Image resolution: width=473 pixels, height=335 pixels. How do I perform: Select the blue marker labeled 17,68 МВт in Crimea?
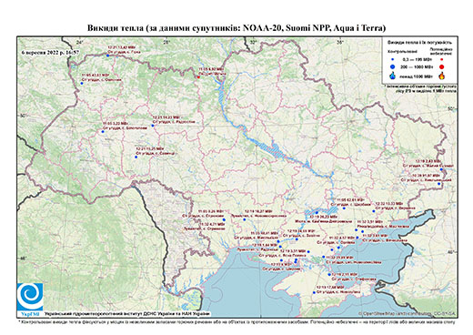click(314, 292)
